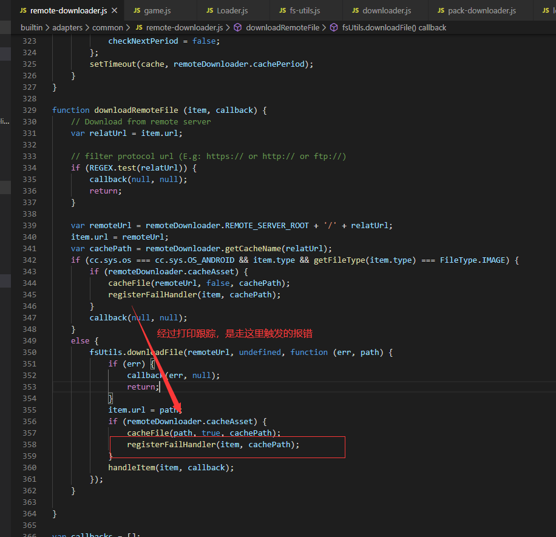Open downloadRemoteFile symbol in breadcrumb
The width and height of the screenshot is (556, 537).
(283, 28)
